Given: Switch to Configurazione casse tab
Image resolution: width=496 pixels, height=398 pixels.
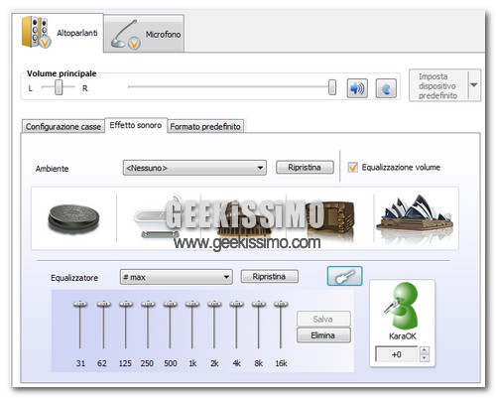Looking at the screenshot, I should point(62,127).
